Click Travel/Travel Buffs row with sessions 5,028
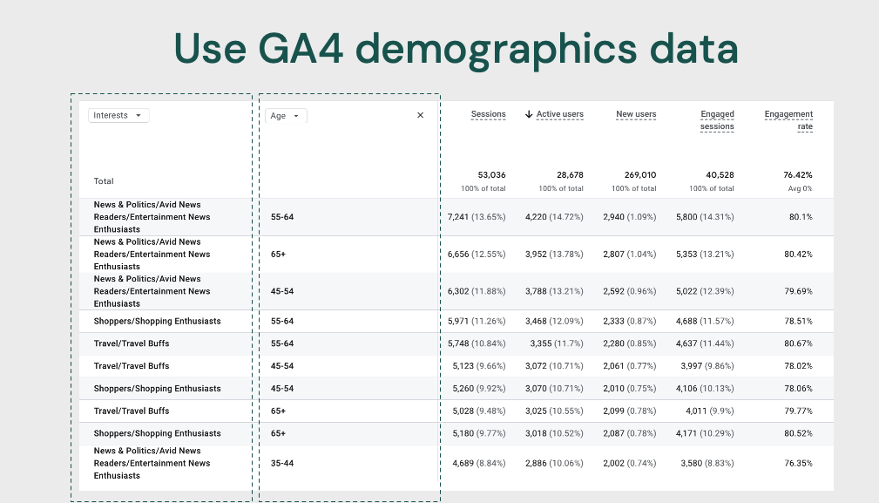This screenshot has width=879, height=503. pos(456,411)
